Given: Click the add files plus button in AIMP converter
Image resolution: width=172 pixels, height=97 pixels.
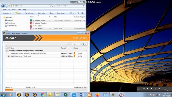Looking at the screenshot, I should click(72, 44).
